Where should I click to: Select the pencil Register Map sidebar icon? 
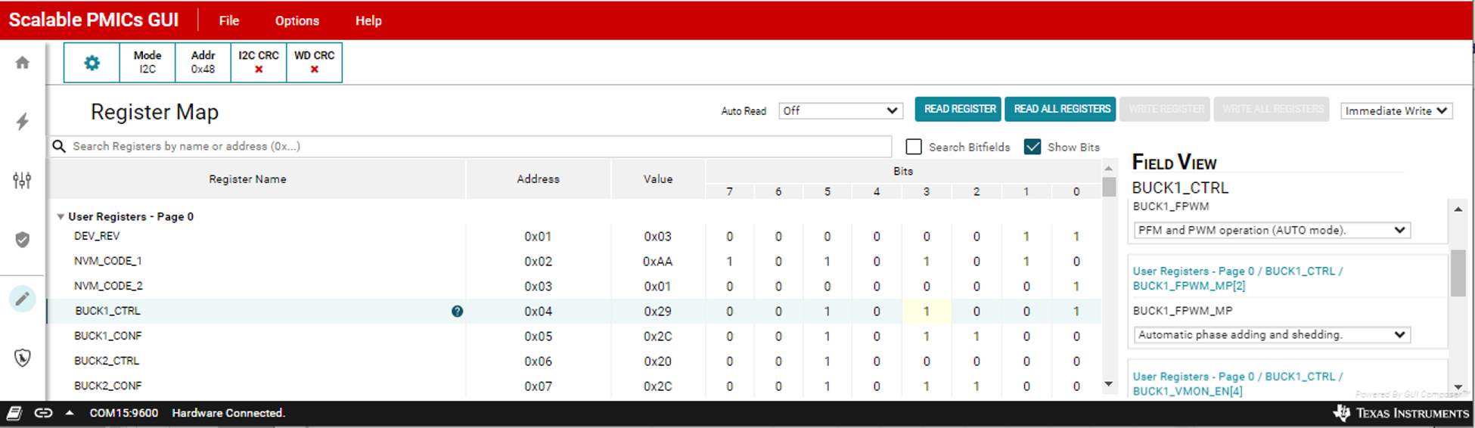pyautogui.click(x=23, y=299)
